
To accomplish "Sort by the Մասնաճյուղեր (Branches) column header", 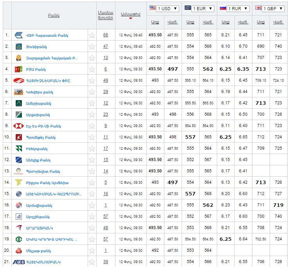I will [x=106, y=15].
